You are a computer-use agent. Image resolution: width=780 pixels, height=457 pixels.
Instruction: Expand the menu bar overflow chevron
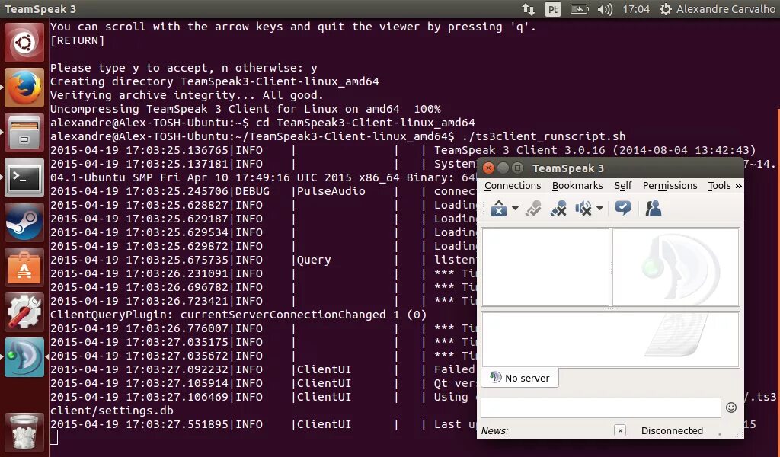(739, 186)
